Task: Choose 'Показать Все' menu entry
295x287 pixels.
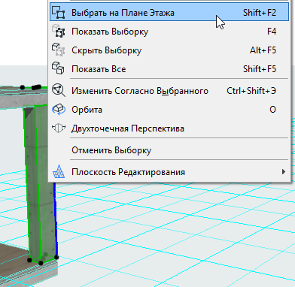Action: pos(169,69)
